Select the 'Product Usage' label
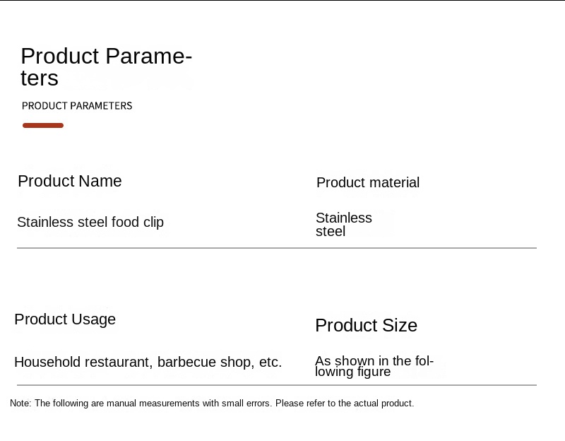 coord(65,319)
